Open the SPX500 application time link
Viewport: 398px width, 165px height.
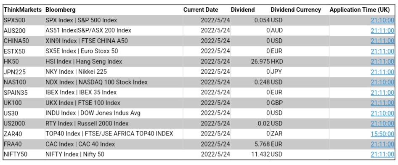coord(382,20)
